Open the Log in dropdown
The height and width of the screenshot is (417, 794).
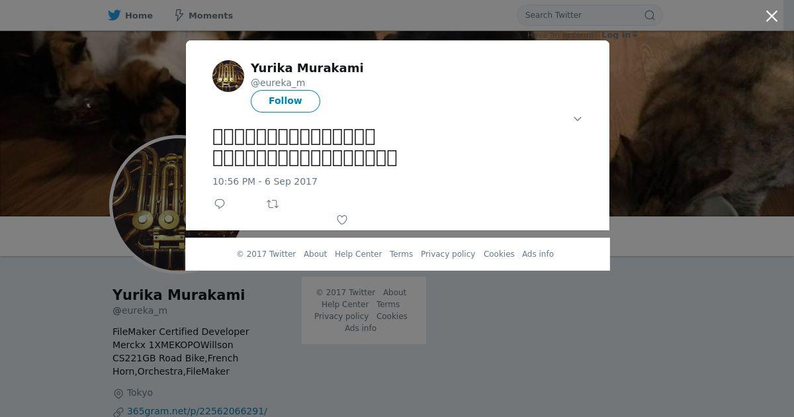click(619, 35)
